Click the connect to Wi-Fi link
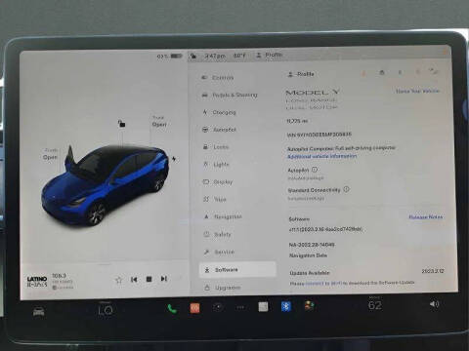The height and width of the screenshot is (351, 469). click(323, 284)
